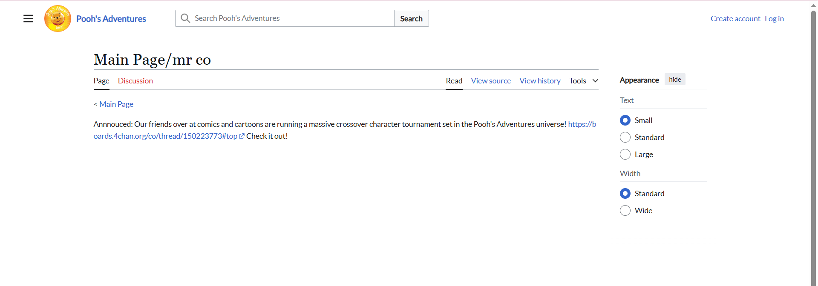Click the magnifying glass search icon
This screenshot has width=818, height=286.
click(x=185, y=18)
